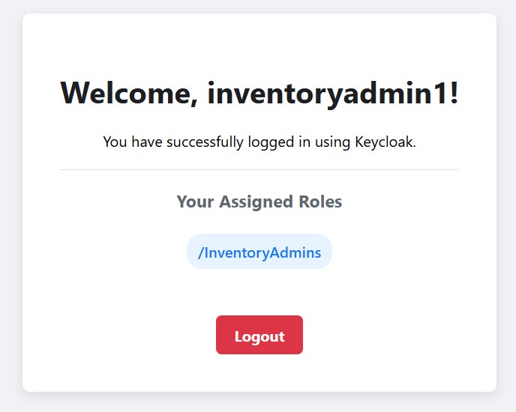The width and height of the screenshot is (516, 412).
Task: Click the white space between the role badge and Logout
Action: [259, 292]
